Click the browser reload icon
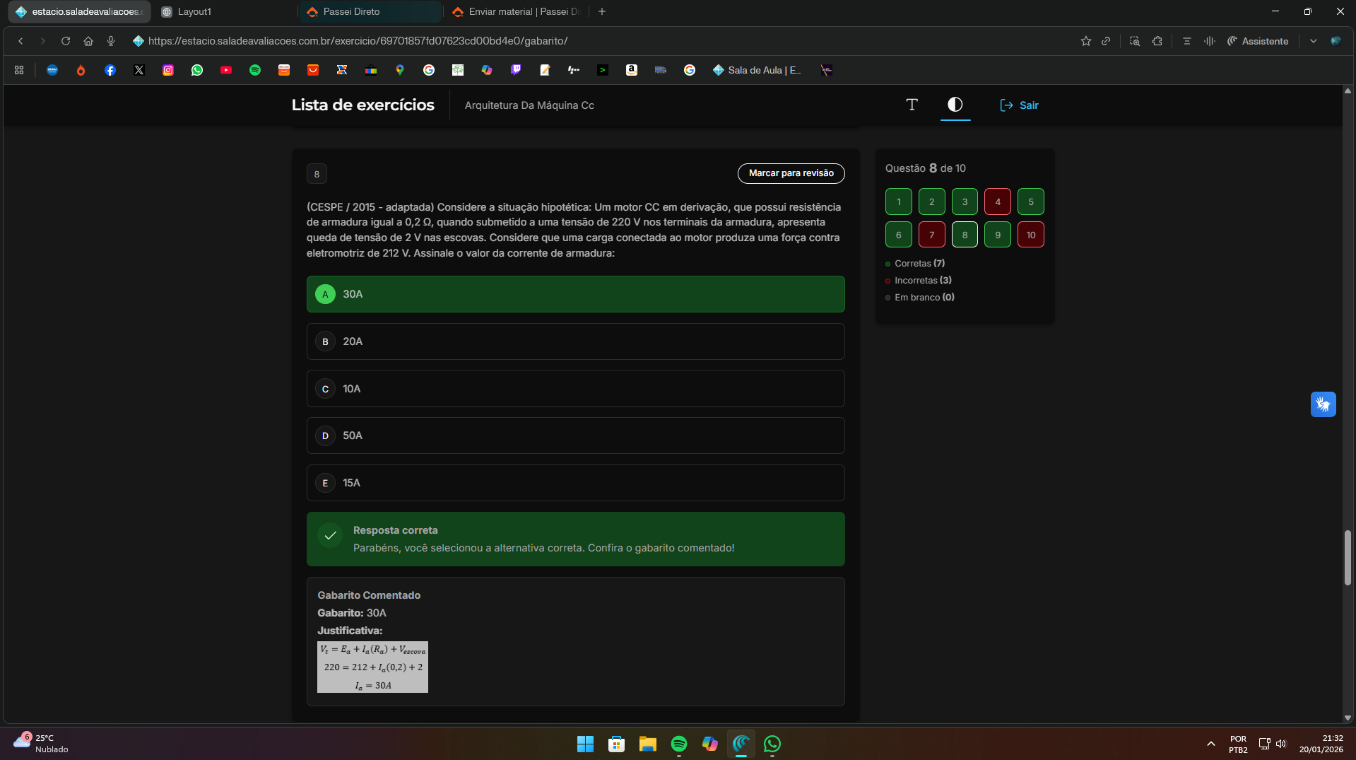This screenshot has height=760, width=1356. [66, 41]
